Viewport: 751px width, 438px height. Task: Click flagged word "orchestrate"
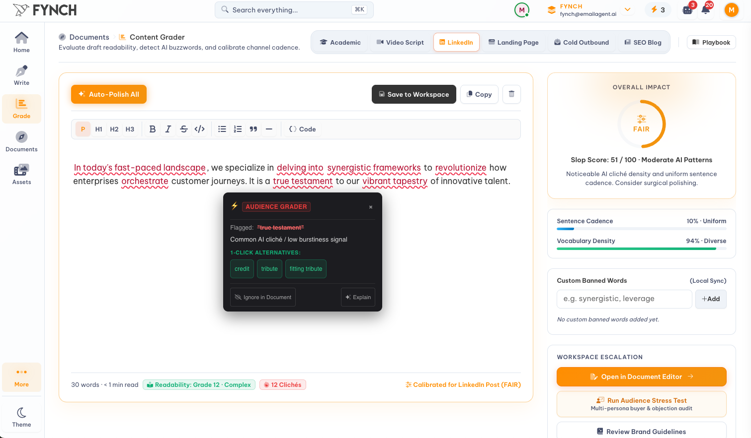pos(145,181)
